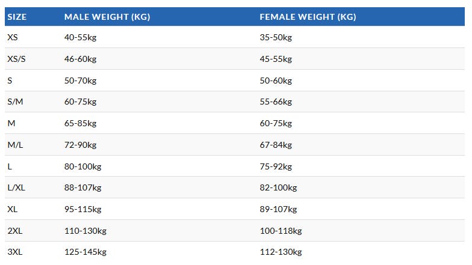Click the S/M size row label
The height and width of the screenshot is (265, 472).
pyautogui.click(x=15, y=102)
